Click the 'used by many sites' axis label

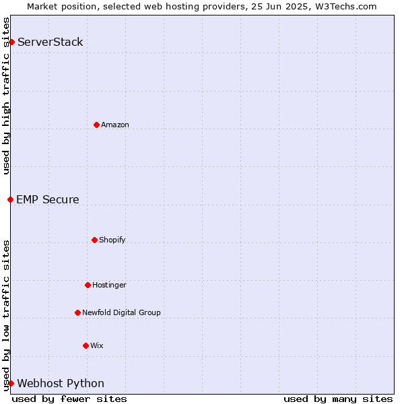338,399
